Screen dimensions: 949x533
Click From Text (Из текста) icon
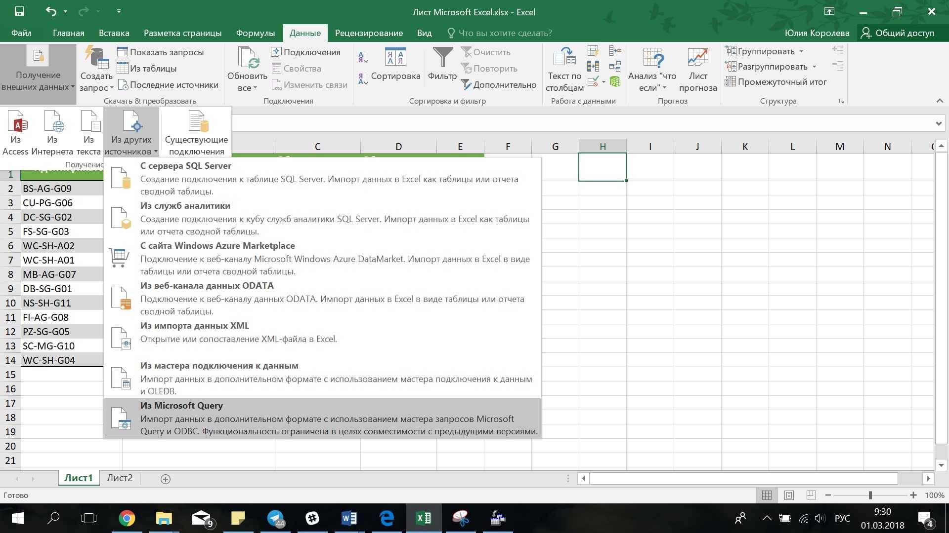tap(88, 132)
